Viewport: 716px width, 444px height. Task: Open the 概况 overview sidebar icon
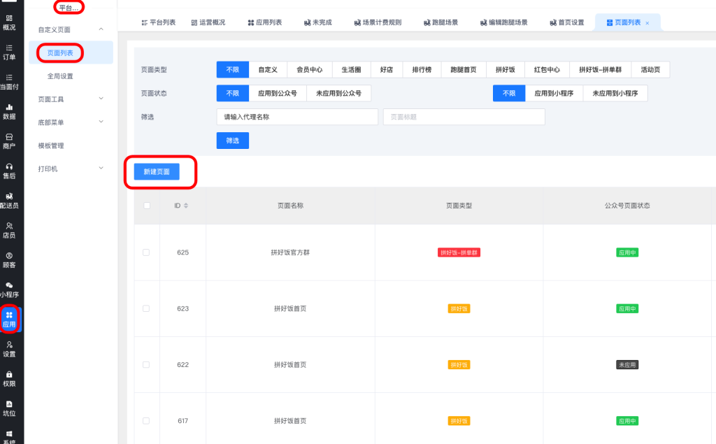[x=9, y=22]
